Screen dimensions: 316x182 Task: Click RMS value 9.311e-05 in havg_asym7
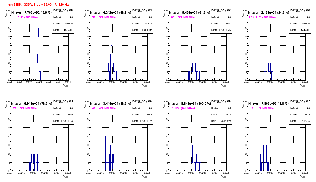304,121
